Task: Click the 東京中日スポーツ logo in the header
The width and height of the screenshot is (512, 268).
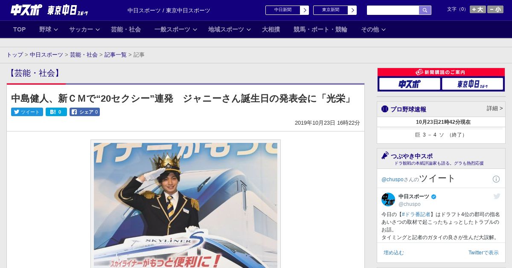Action: click(68, 10)
